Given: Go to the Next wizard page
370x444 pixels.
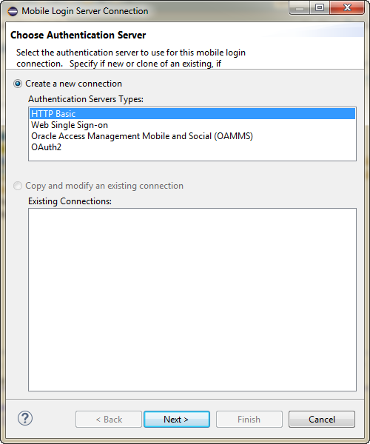Looking at the screenshot, I should point(177,419).
